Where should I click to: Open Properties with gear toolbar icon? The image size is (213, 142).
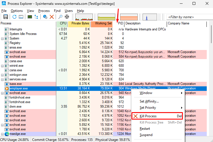pos(45,17)
